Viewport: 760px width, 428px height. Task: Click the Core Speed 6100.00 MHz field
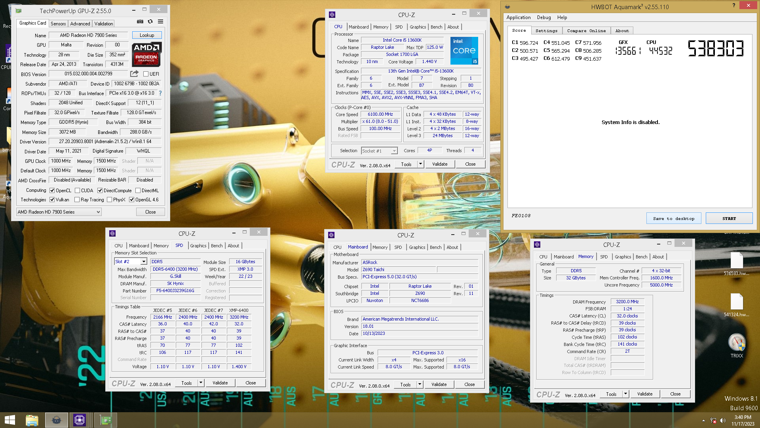(x=380, y=114)
